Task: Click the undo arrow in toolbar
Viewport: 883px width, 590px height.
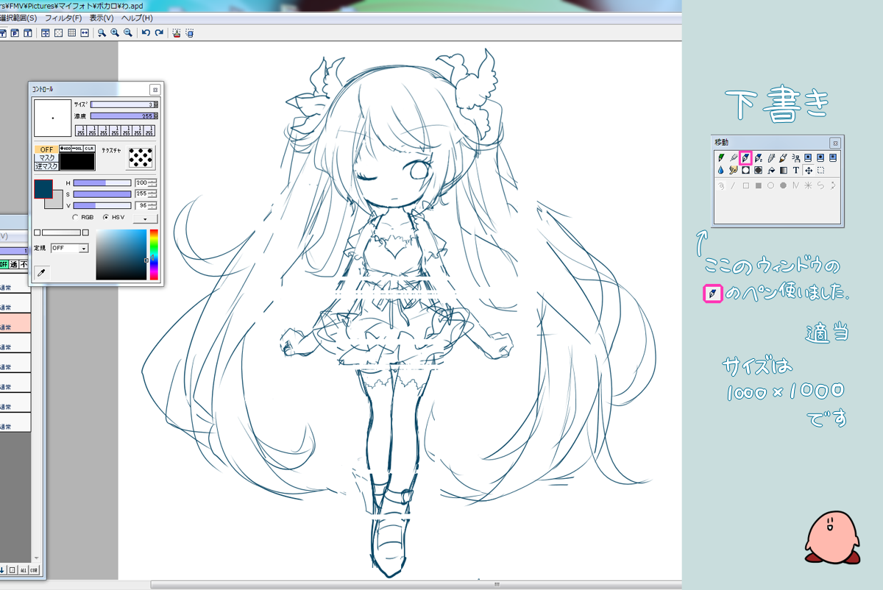Action: pyautogui.click(x=146, y=33)
